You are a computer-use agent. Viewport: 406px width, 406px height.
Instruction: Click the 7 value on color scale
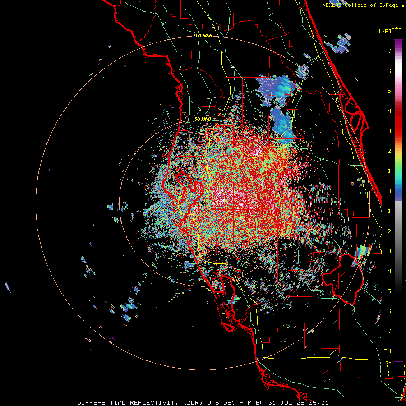pos(389,51)
